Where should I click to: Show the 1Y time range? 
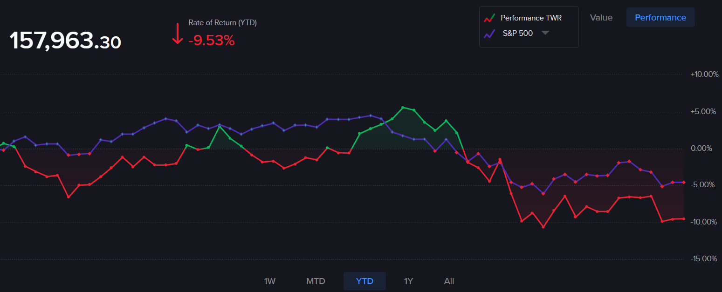tap(408, 281)
